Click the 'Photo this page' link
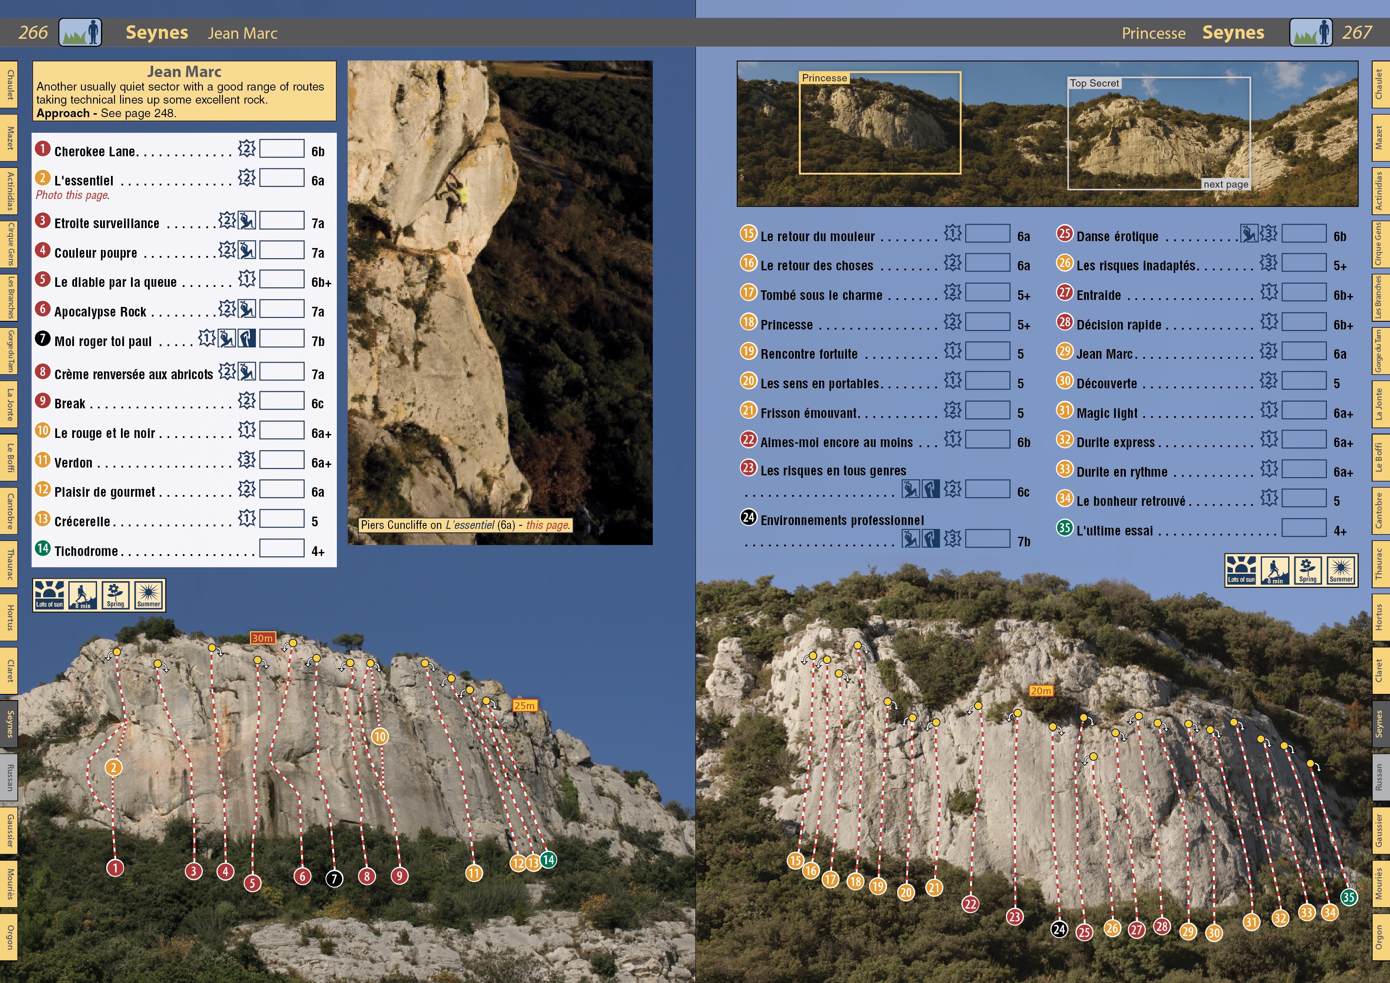The image size is (1390, 983). (72, 195)
